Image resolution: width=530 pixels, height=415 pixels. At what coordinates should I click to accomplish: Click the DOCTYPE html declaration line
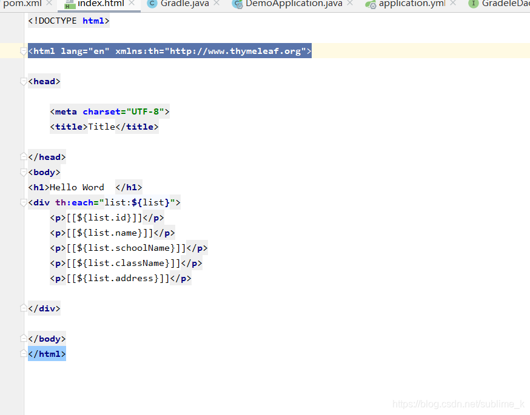click(69, 21)
